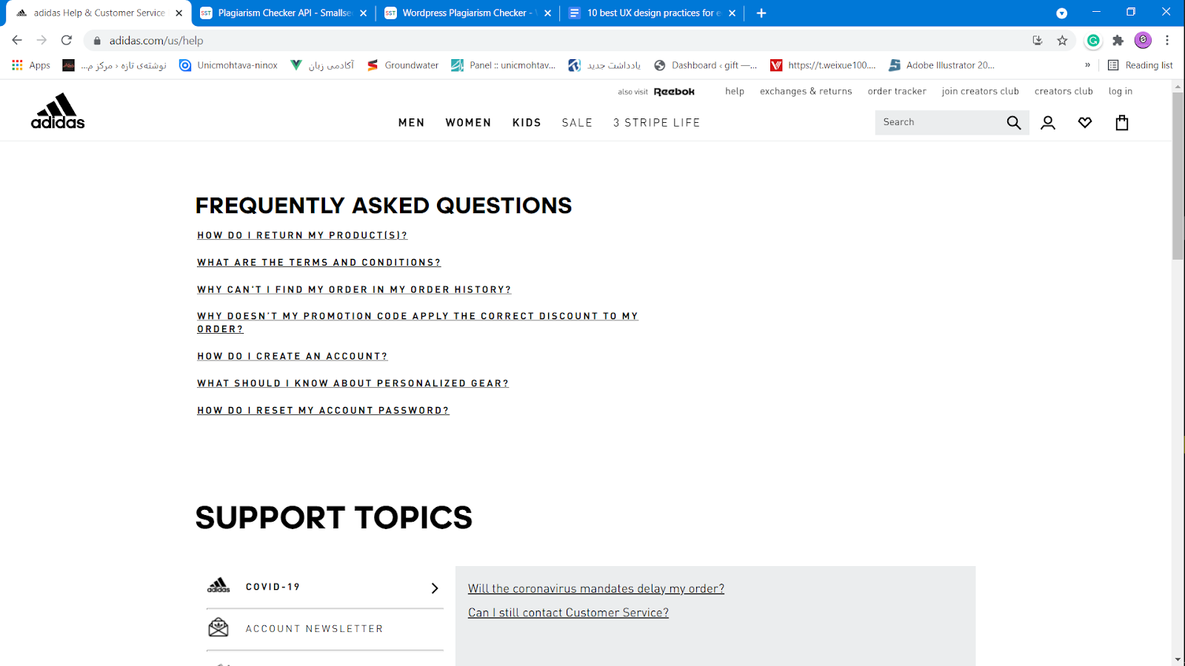
Task: Open the Dashboard gift bookmark
Action: click(705, 65)
